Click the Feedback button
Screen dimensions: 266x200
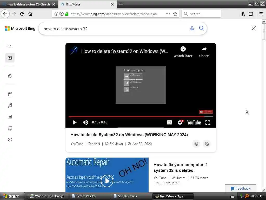[x=240, y=188]
